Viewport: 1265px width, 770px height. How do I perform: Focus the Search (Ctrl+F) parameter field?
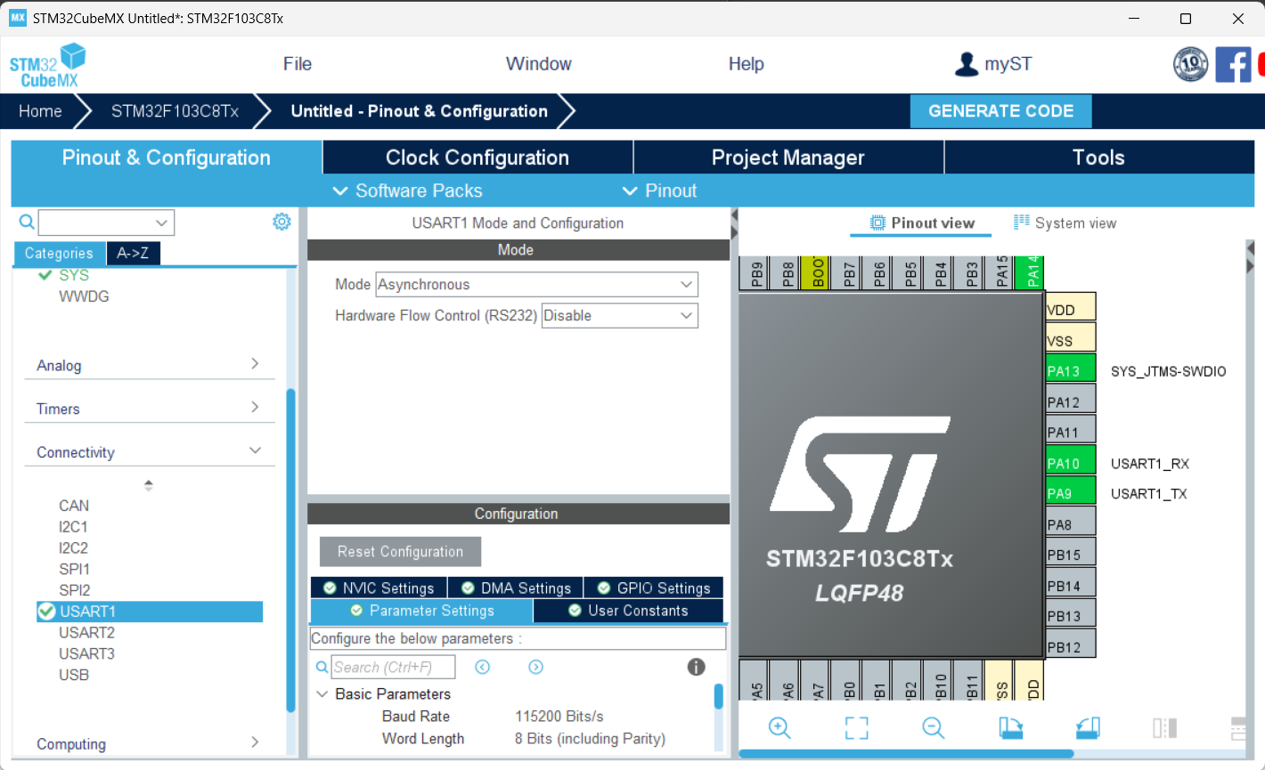coord(393,667)
